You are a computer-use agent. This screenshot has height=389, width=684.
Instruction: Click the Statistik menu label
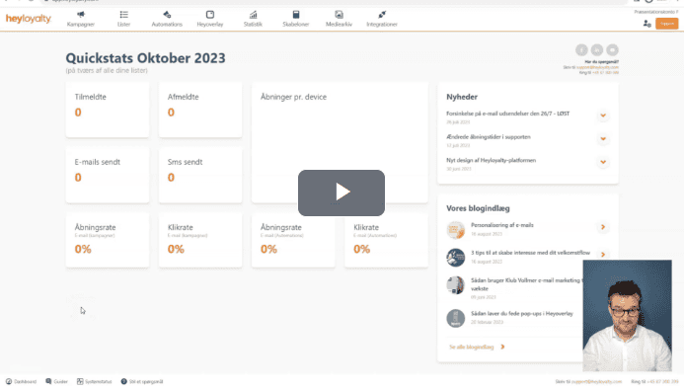253,25
